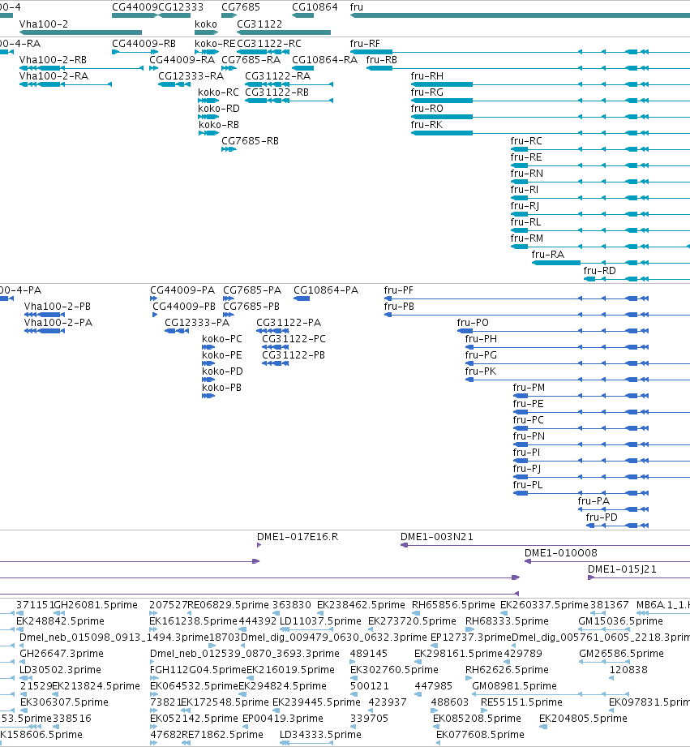690x747 pixels.
Task: Click EST GM08981.5prime
Action: tap(514, 686)
